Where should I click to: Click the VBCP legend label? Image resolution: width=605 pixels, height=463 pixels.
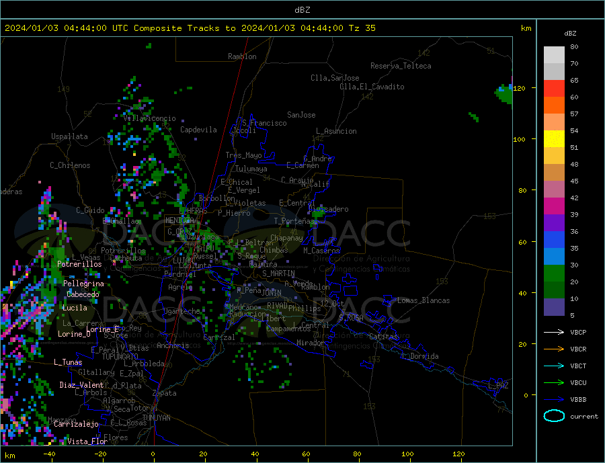coord(578,332)
